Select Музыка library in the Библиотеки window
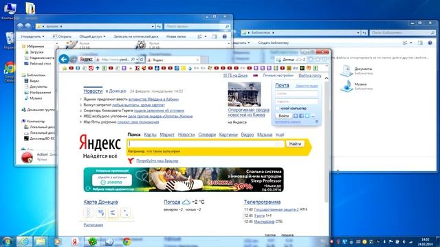The width and height of the screenshot is (440, 247). [x=357, y=86]
